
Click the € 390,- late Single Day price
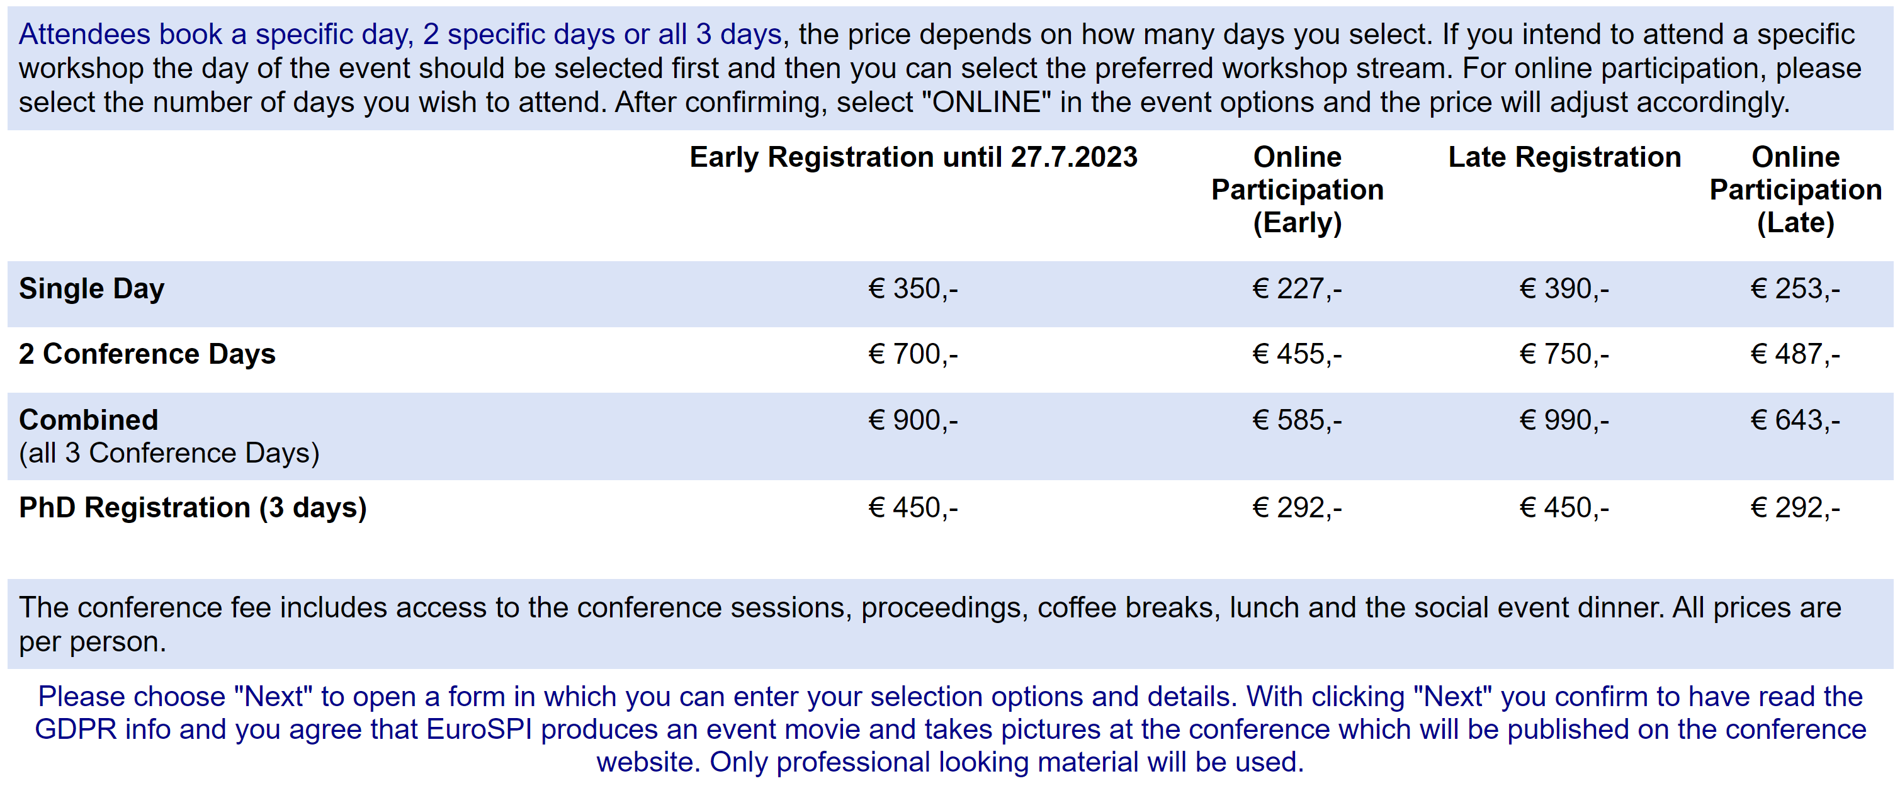[1564, 288]
